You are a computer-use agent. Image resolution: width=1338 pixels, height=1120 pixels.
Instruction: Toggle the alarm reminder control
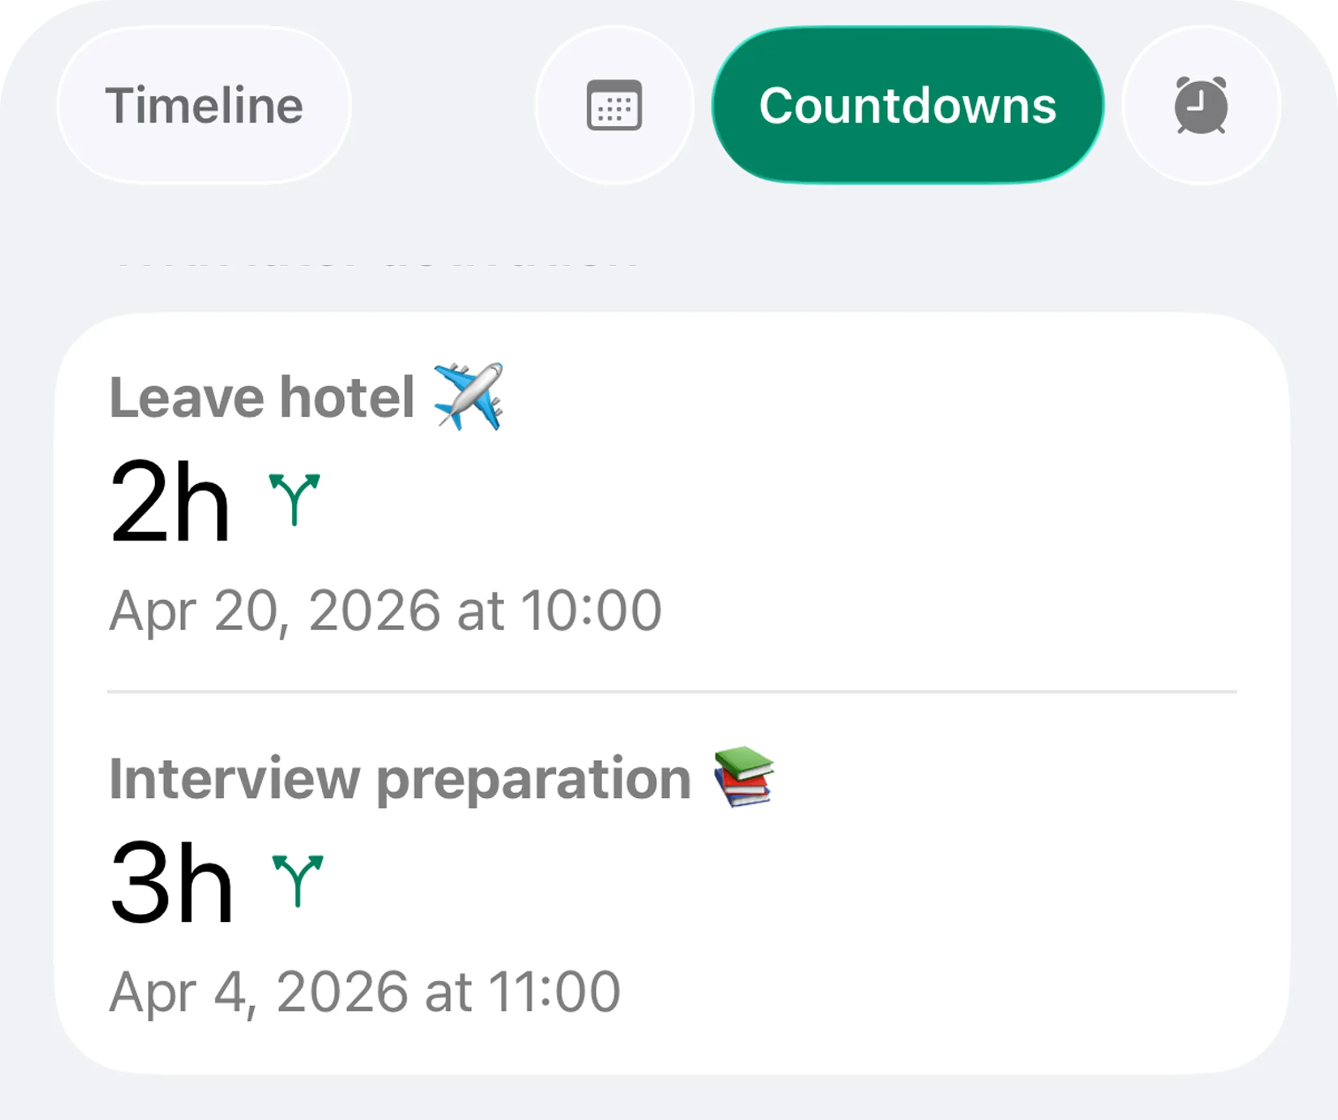1201,105
